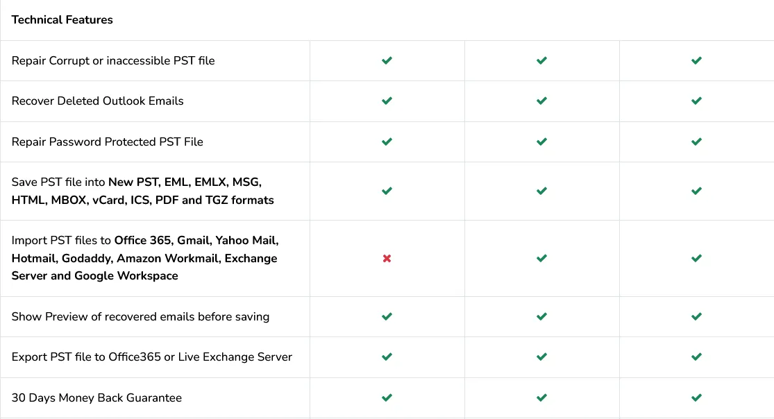Click the Import PST files to Office 365 text
The image size is (774, 419).
144,258
